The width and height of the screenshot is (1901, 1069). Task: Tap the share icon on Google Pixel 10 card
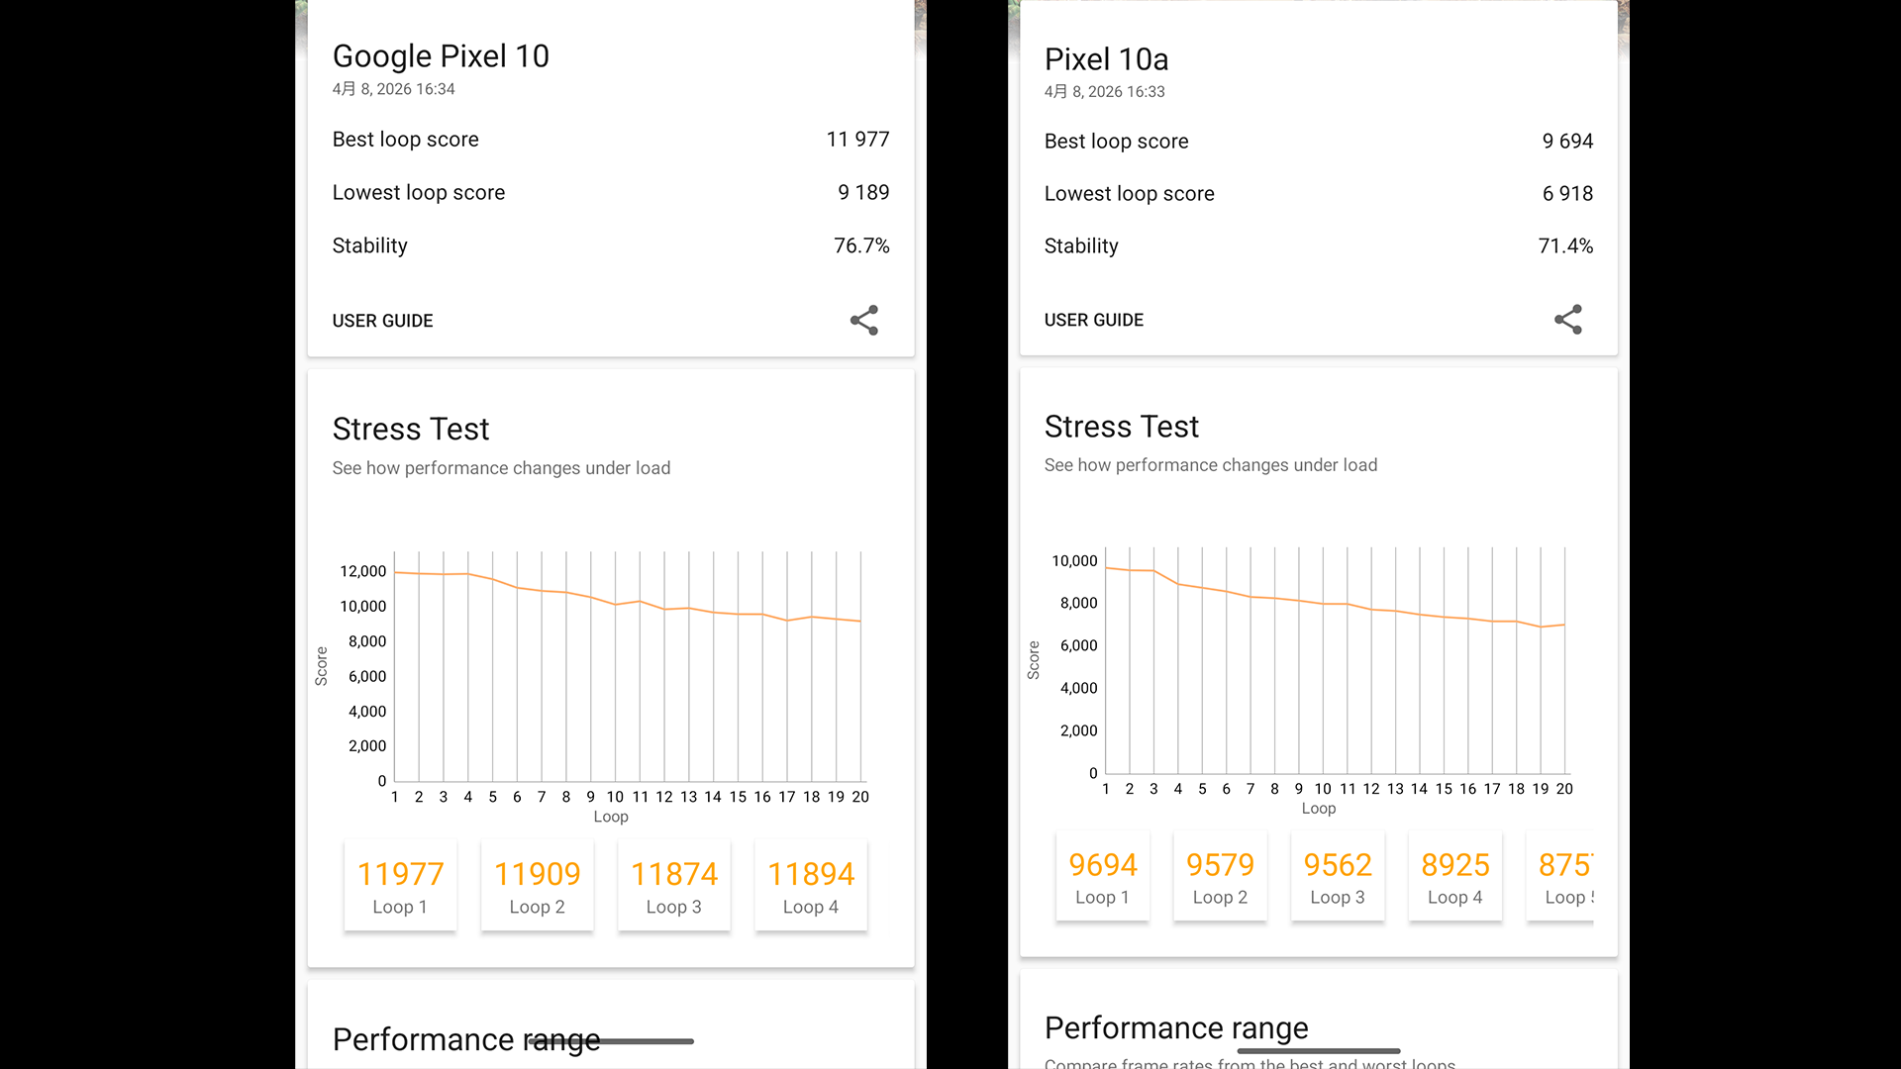[863, 320]
